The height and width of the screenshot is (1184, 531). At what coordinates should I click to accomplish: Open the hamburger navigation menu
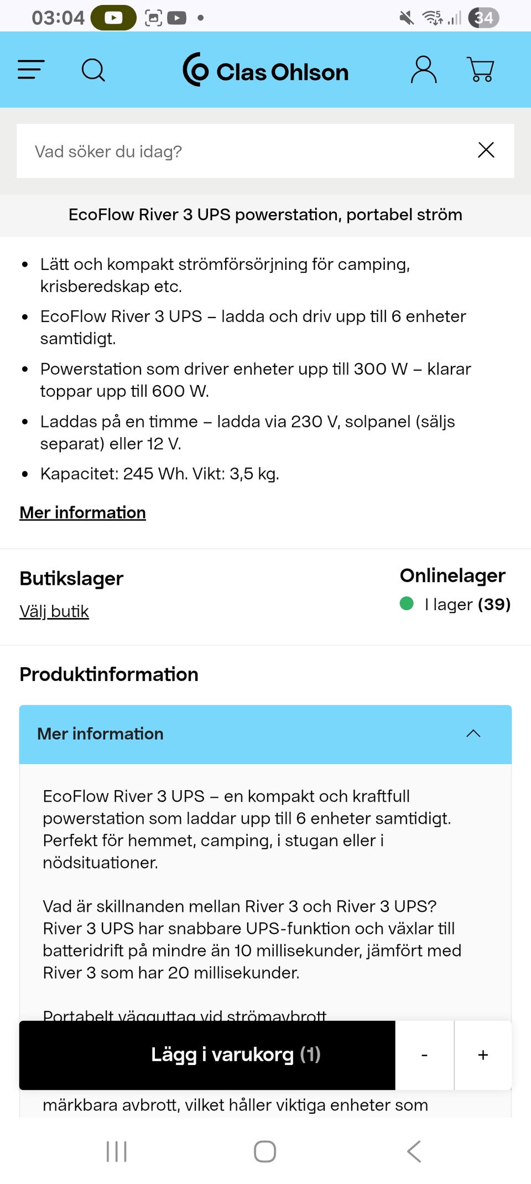point(31,70)
